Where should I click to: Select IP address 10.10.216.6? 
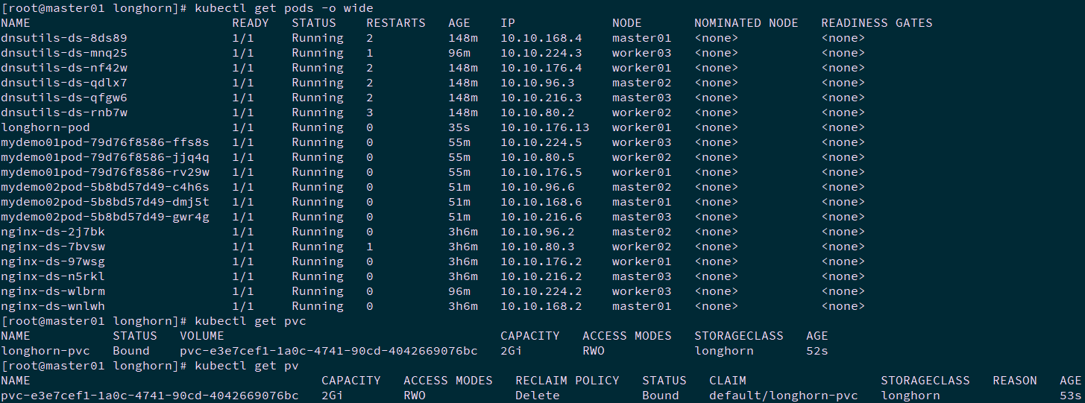(x=541, y=217)
